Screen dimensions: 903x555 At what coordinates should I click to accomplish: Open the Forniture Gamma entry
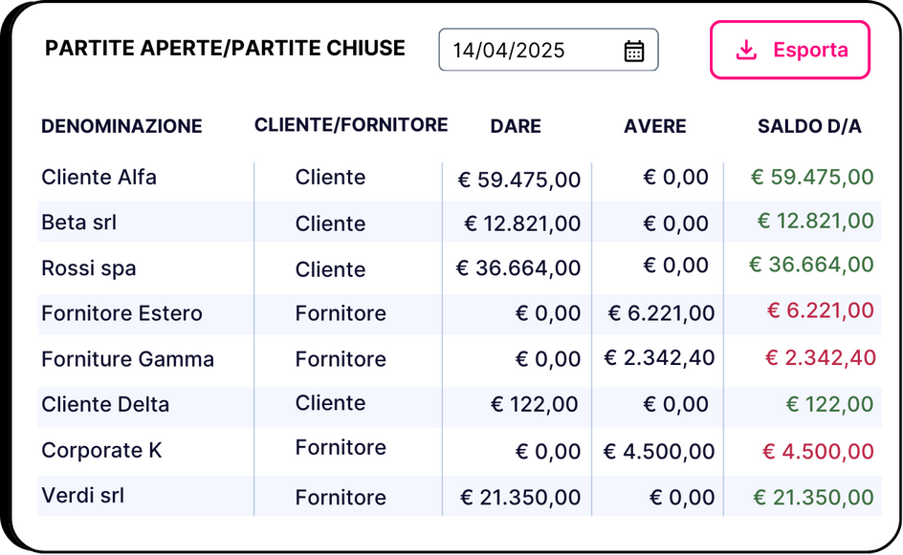point(127,359)
